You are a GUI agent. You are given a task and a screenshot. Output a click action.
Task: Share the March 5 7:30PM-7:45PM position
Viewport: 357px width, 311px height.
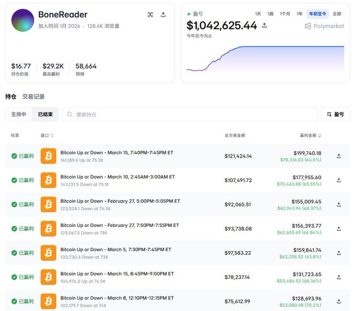click(339, 253)
